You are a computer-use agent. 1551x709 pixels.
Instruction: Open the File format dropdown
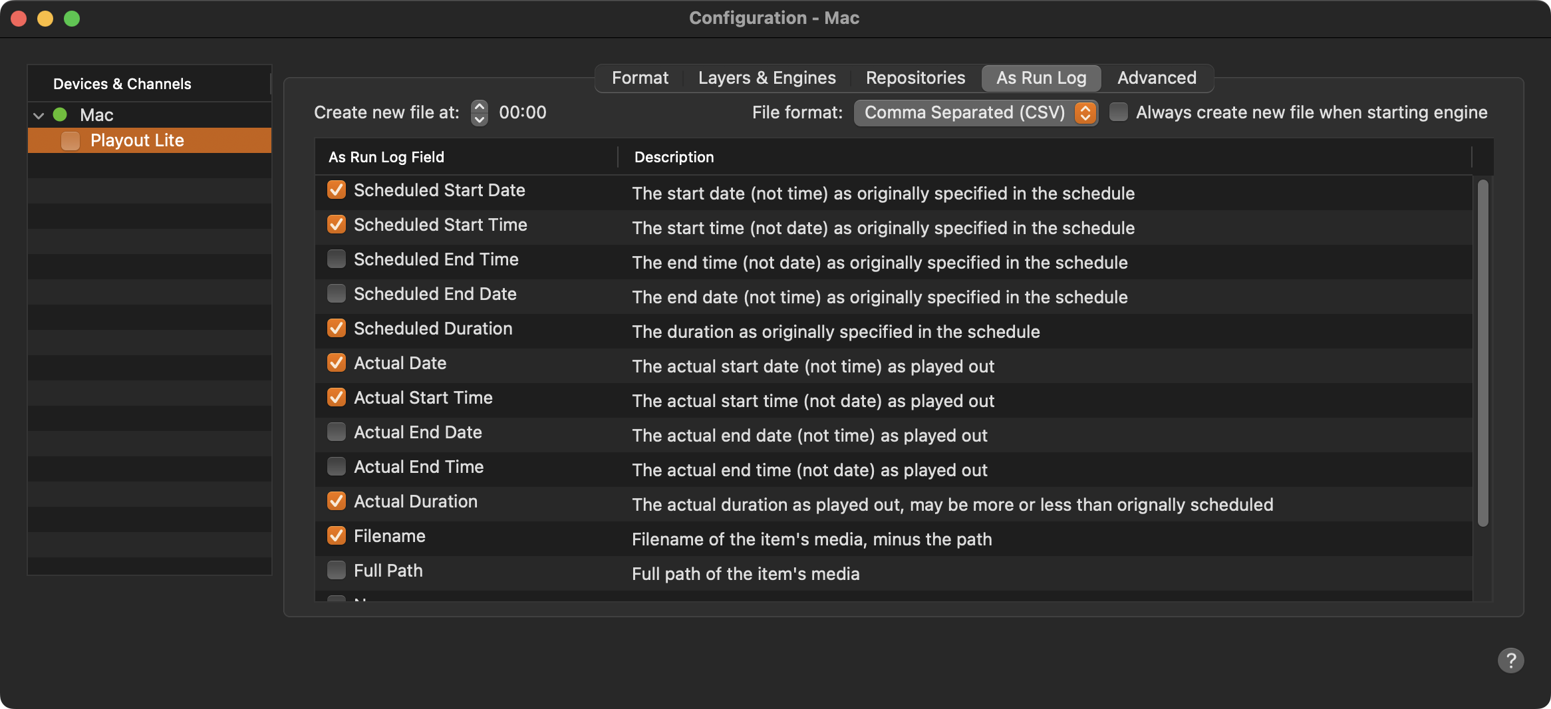coord(975,112)
